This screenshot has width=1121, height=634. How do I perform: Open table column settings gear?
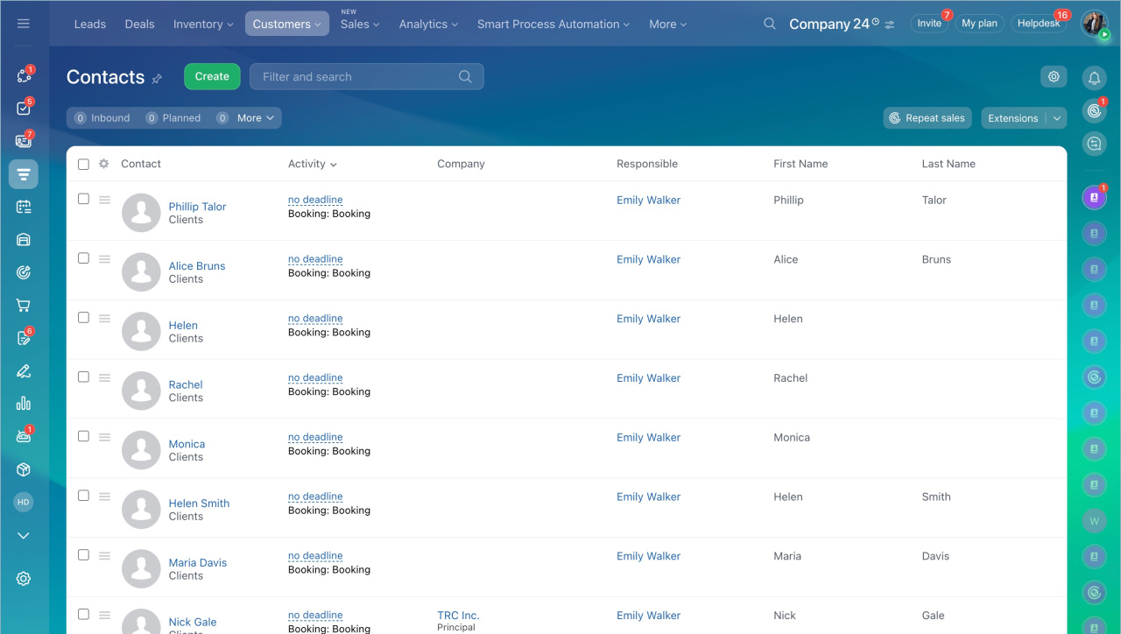pos(104,164)
